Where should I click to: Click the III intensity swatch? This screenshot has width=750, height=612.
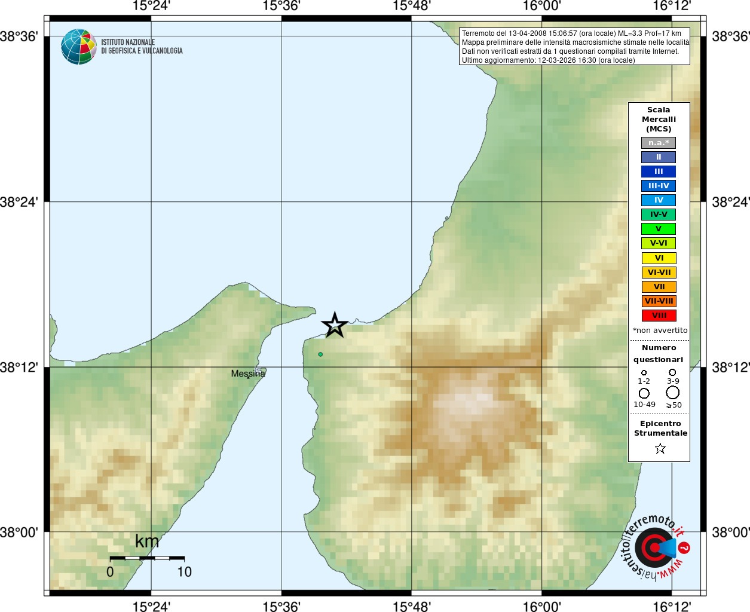659,172
